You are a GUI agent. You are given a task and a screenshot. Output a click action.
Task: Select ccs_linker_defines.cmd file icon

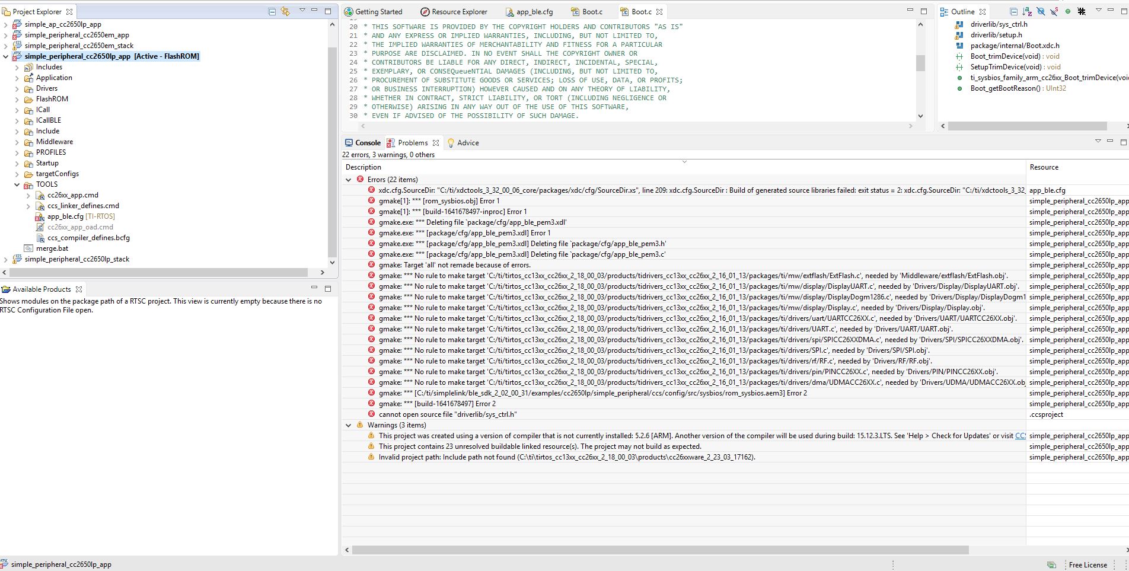point(40,206)
